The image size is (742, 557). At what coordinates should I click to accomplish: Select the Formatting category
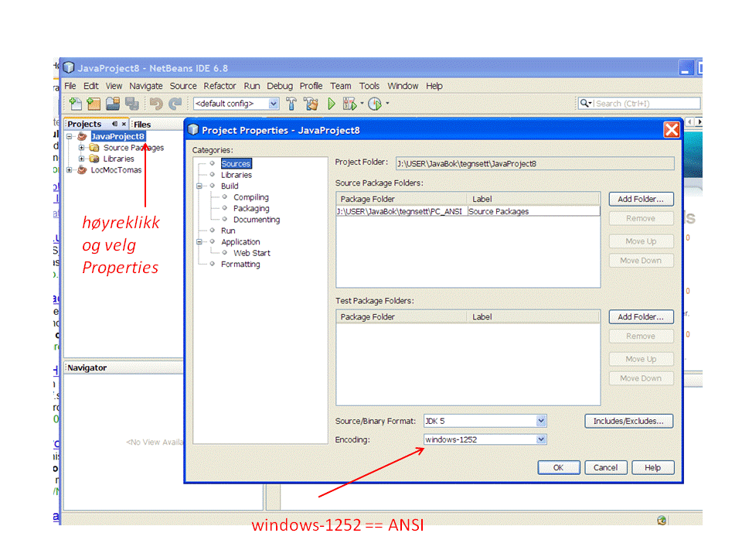(x=240, y=264)
